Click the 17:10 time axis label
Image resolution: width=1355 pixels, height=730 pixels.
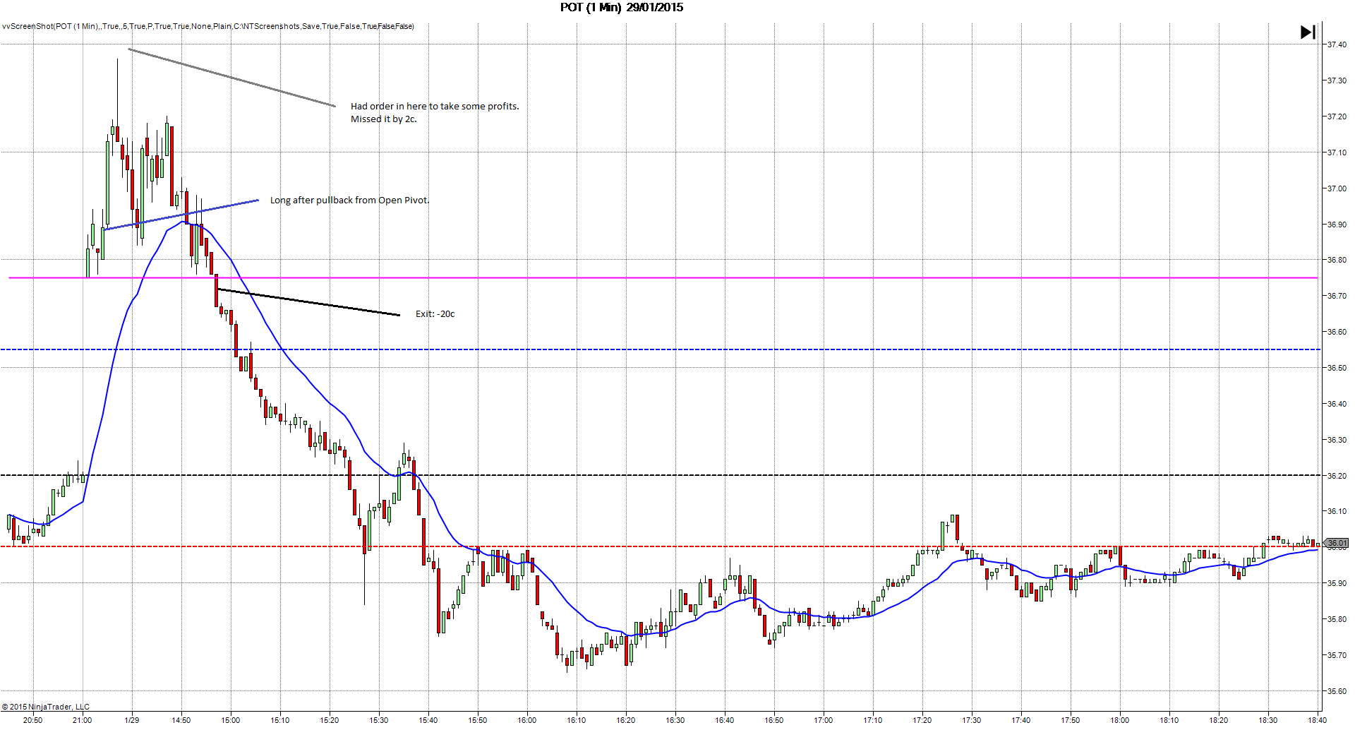(873, 721)
